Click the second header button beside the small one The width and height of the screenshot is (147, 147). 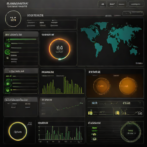(112, 4)
